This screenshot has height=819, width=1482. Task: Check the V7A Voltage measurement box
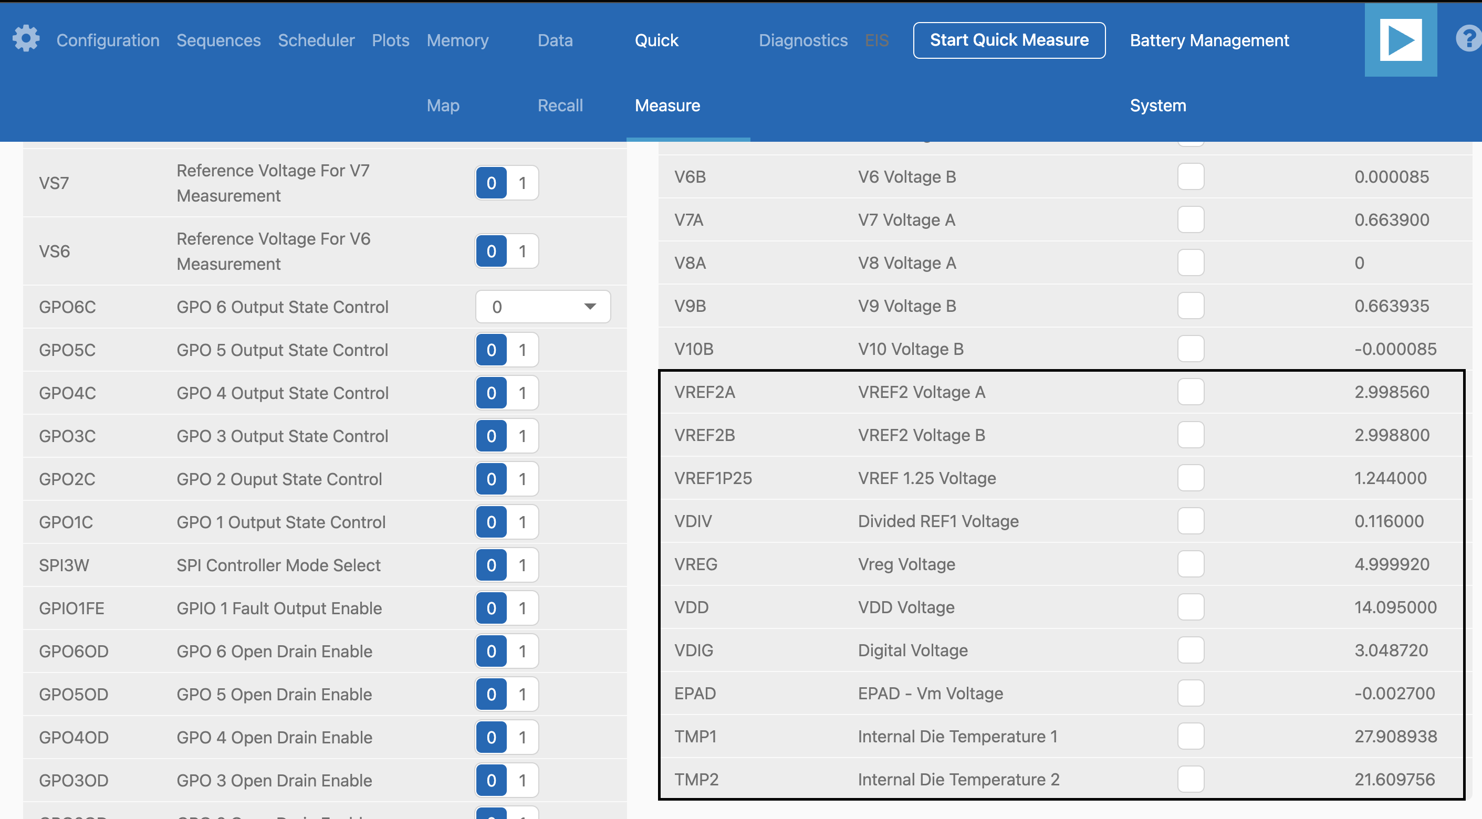coord(1191,219)
